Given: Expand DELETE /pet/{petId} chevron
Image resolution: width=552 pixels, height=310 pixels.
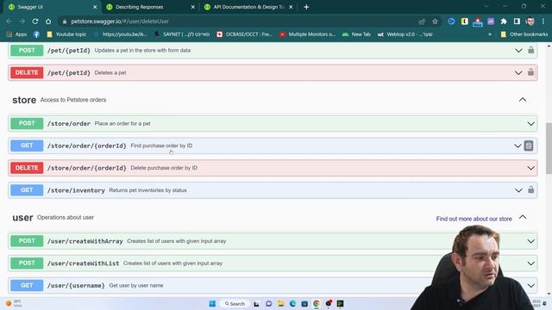Looking at the screenshot, I should tap(518, 72).
